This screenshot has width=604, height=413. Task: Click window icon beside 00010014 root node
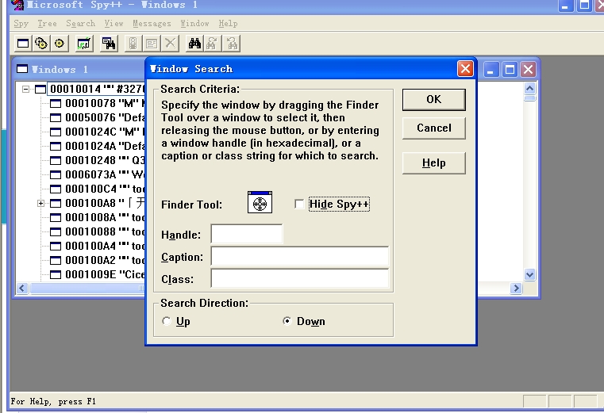point(40,90)
